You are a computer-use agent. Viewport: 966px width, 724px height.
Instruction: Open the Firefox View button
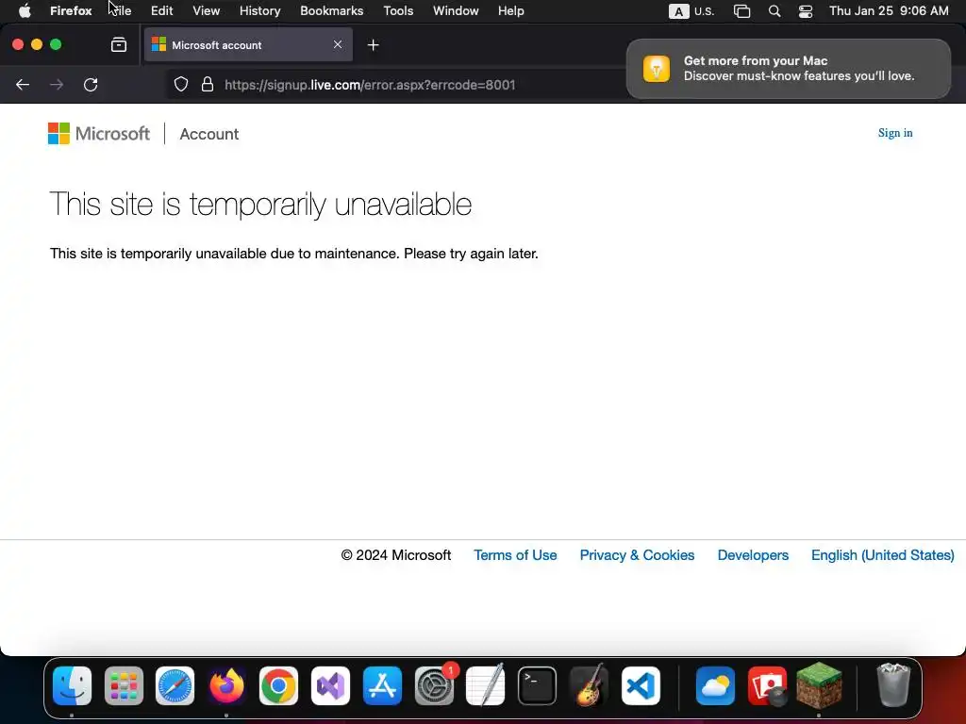click(x=119, y=45)
